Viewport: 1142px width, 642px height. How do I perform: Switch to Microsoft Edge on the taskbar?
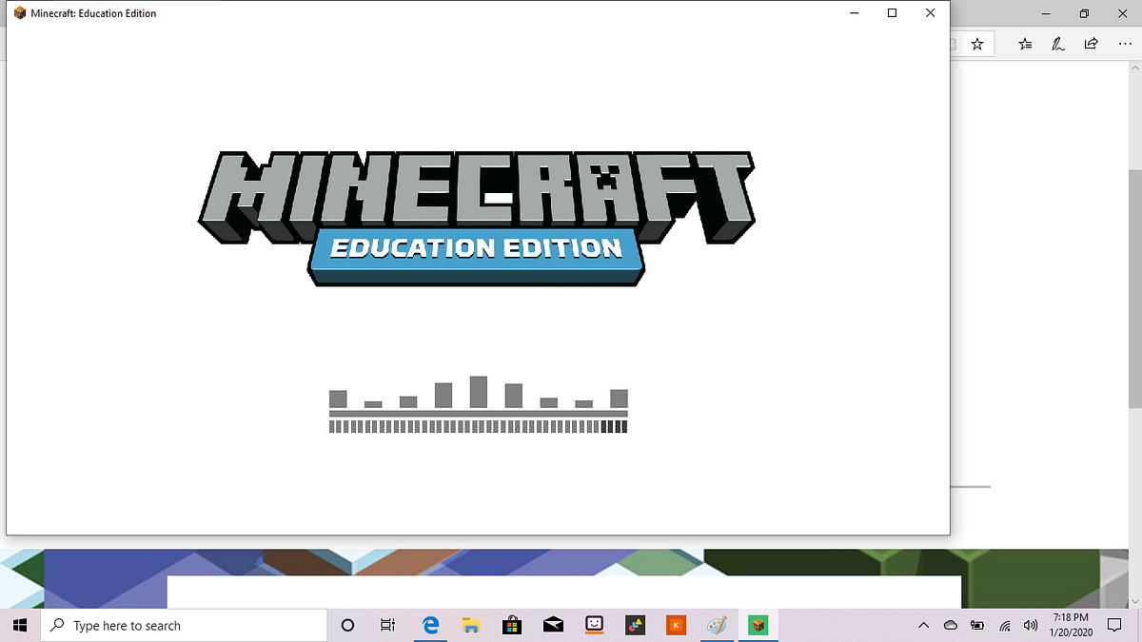click(430, 625)
